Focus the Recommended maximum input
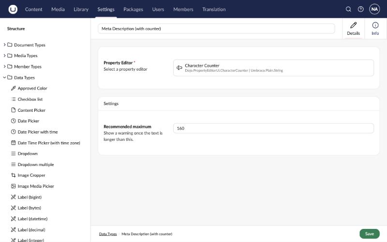Screen dimensions: 387x242 pos(273,128)
